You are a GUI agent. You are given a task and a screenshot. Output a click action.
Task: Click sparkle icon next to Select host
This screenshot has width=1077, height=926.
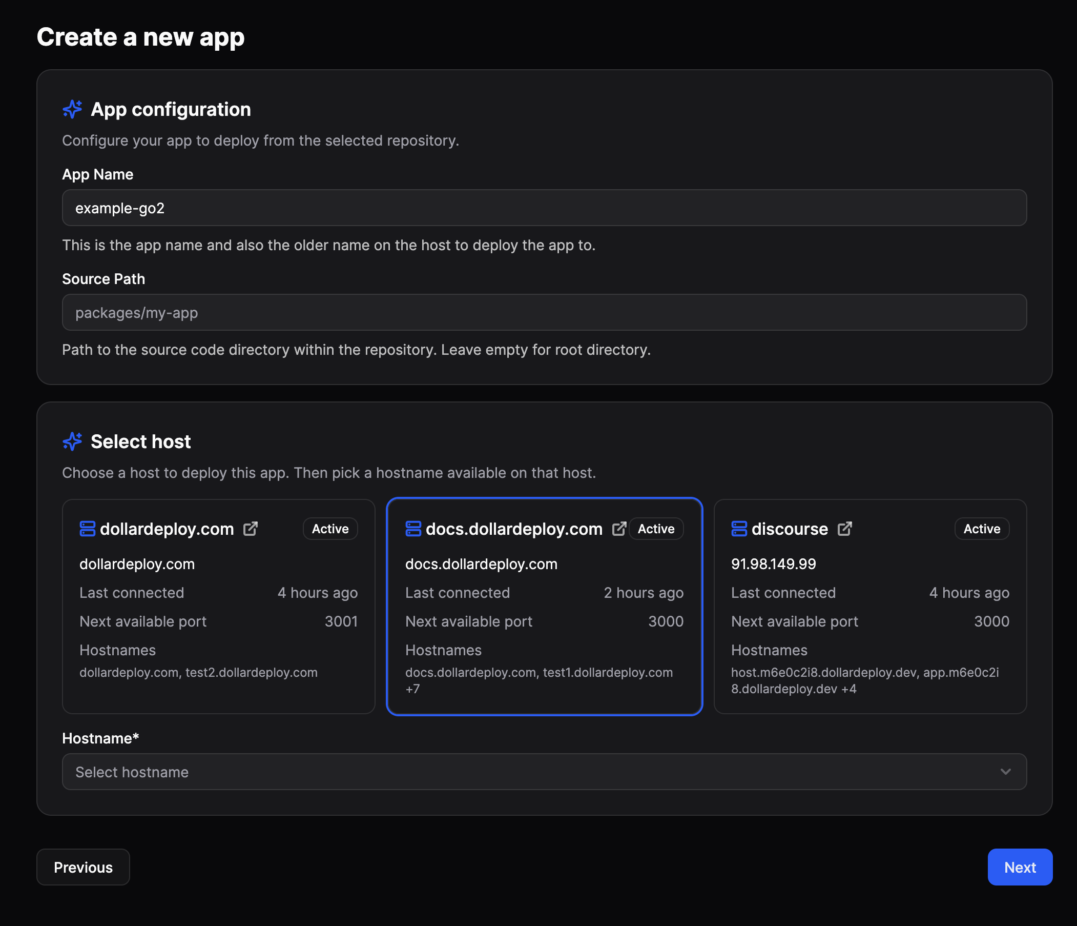(72, 441)
